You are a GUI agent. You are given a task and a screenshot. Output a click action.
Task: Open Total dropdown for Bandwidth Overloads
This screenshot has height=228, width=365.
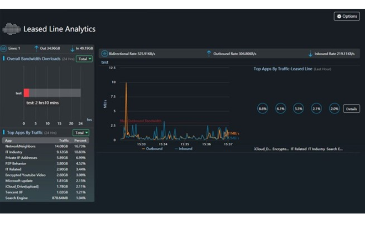pos(84,59)
